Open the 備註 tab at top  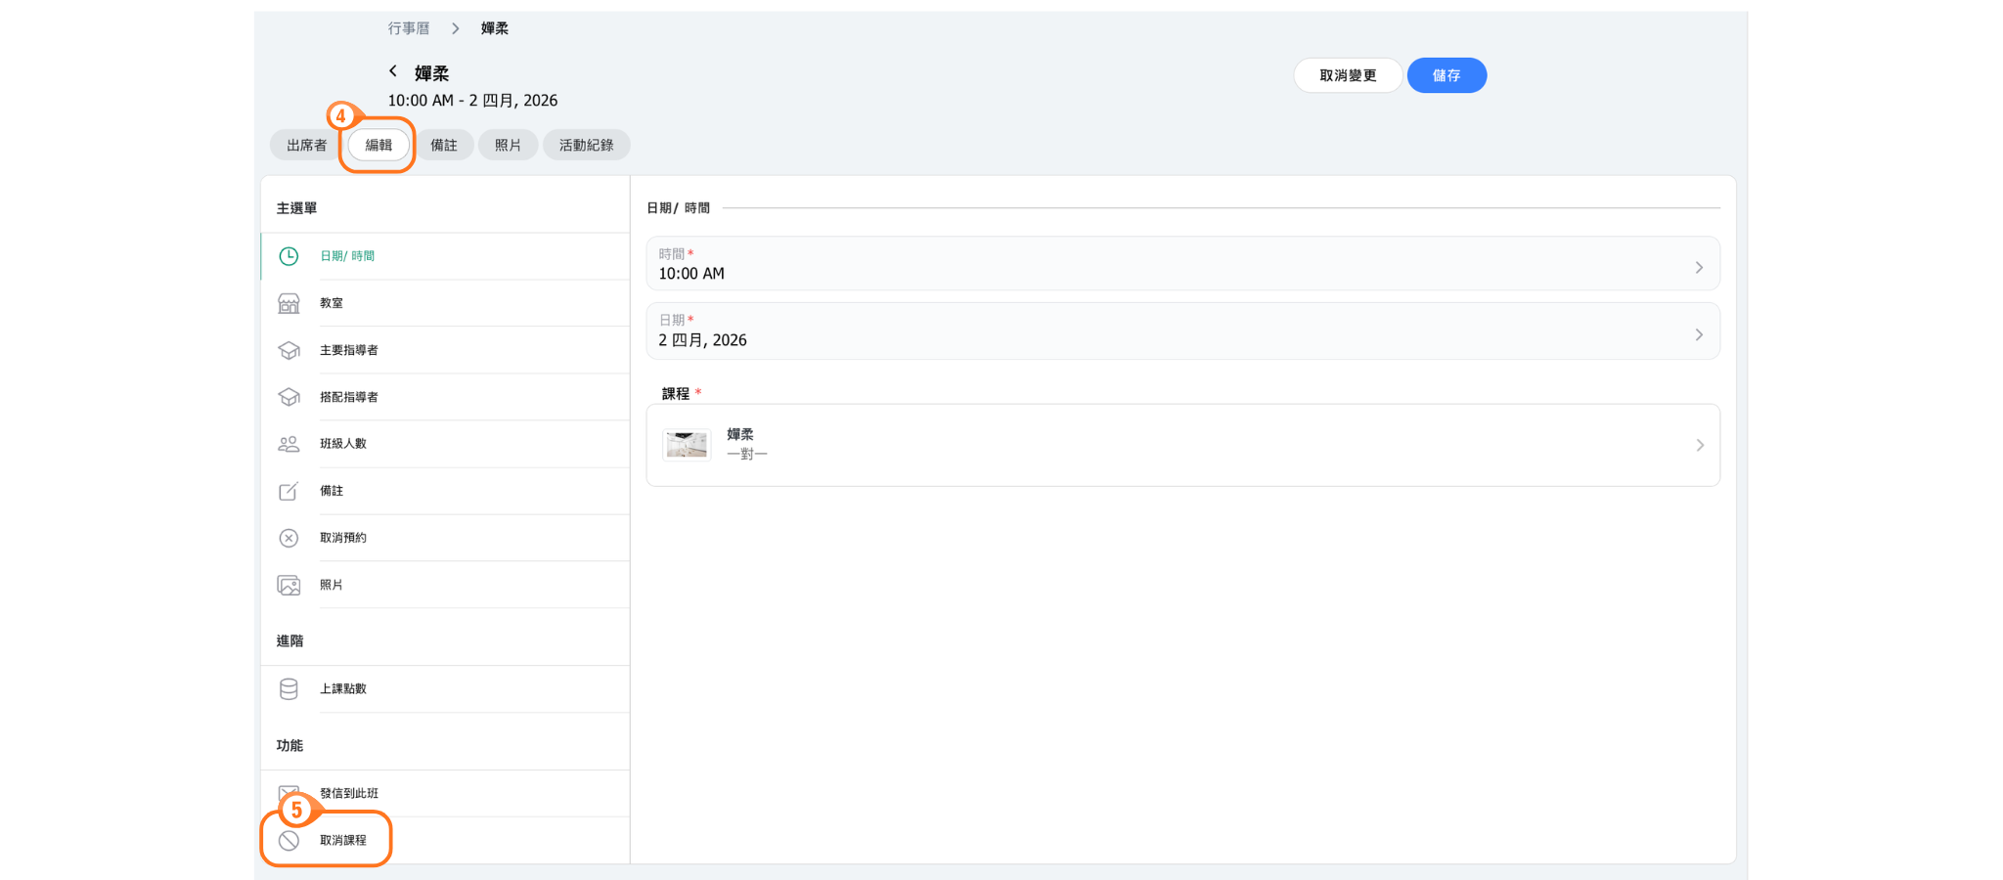(444, 145)
